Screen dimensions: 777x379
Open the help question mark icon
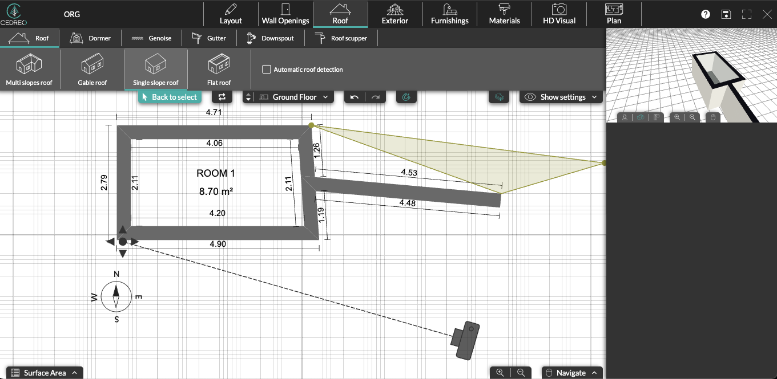[706, 14]
